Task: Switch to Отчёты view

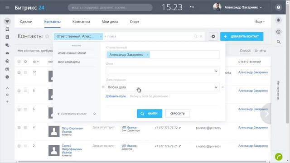Action: coord(260,51)
